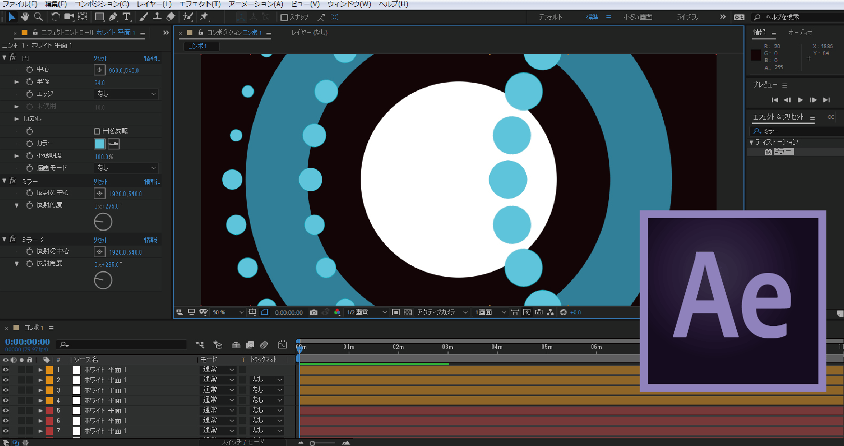Click 情報 link for ミラー effect
Viewport: 844px width, 446px height.
(x=151, y=182)
